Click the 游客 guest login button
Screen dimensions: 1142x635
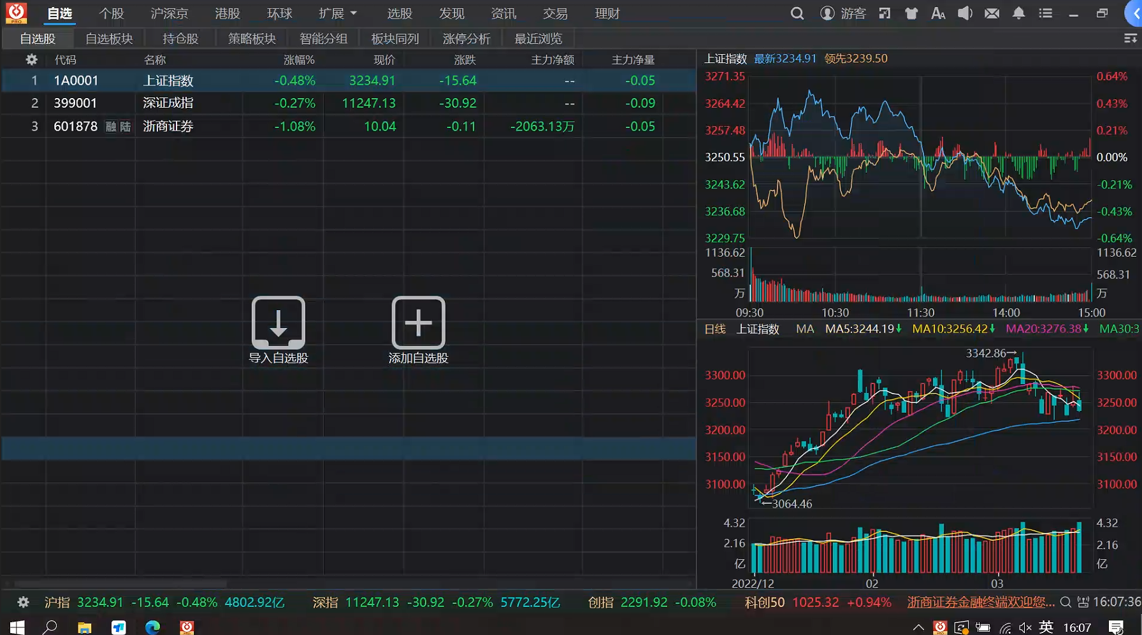coord(843,13)
